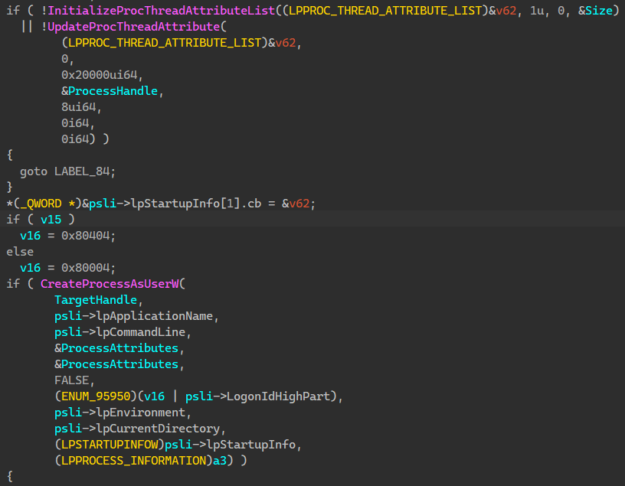Click the v15 variable in the if condition
625x486 pixels.
click(x=51, y=220)
